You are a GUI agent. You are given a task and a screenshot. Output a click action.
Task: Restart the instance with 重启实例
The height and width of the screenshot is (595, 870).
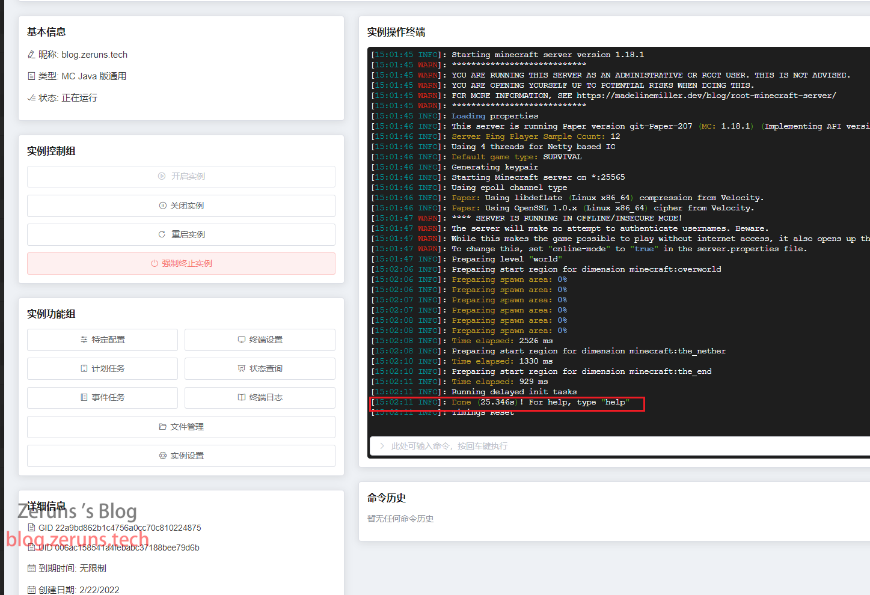point(181,234)
